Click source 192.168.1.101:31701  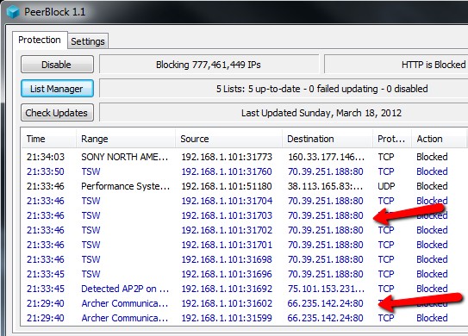pos(227,245)
